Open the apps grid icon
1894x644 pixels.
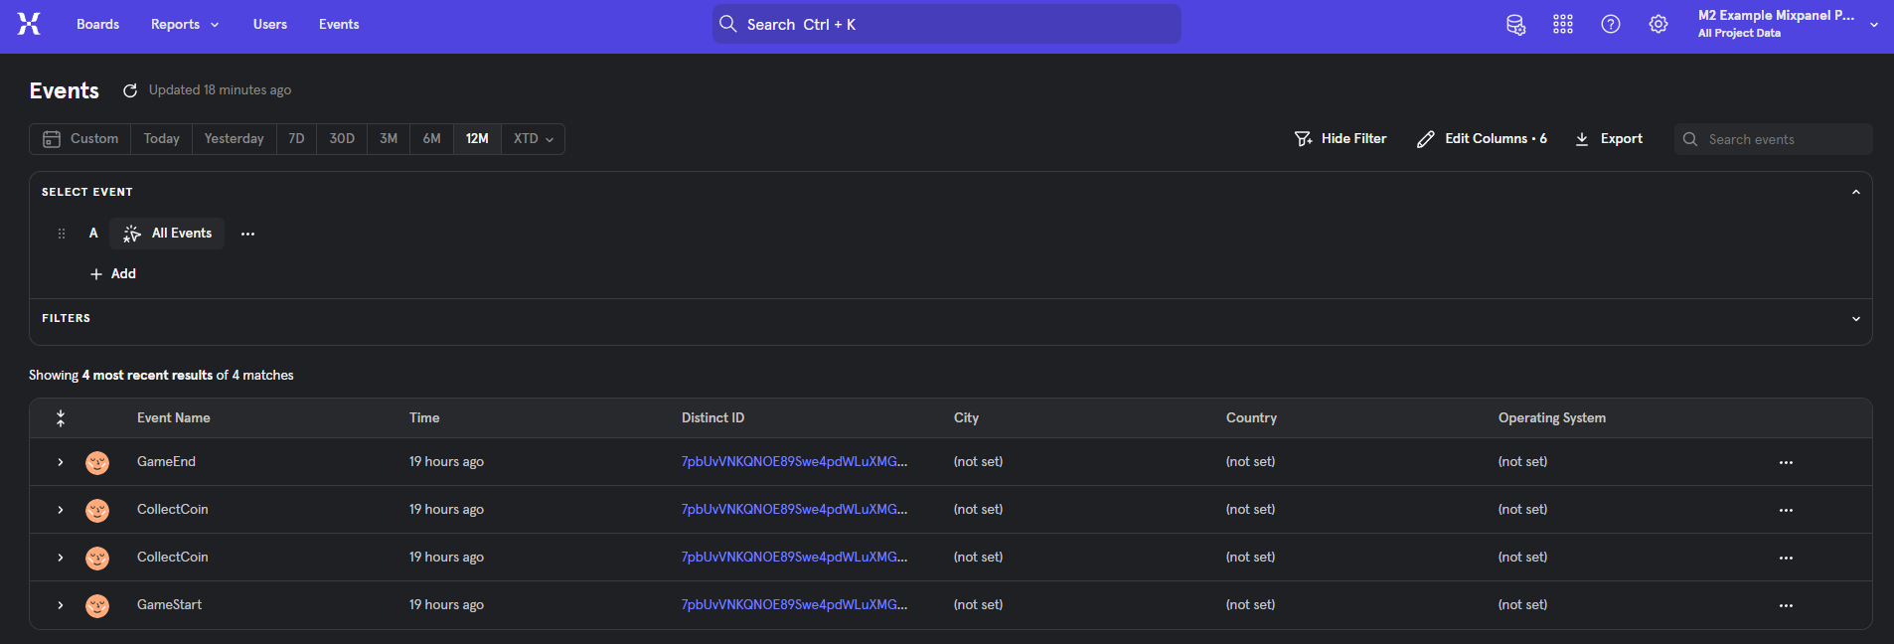point(1562,25)
